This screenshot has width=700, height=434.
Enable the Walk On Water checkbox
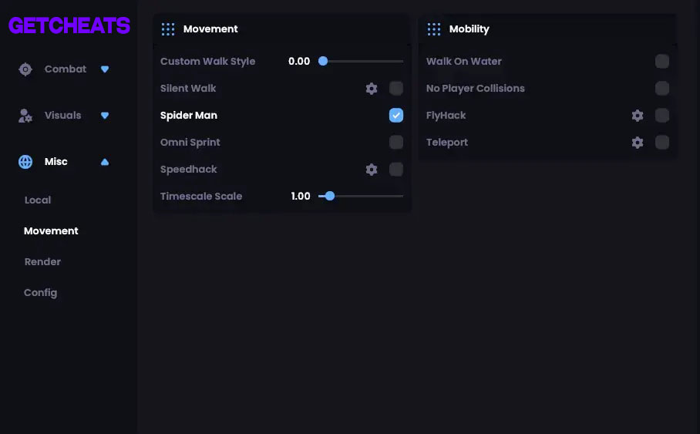pos(662,61)
